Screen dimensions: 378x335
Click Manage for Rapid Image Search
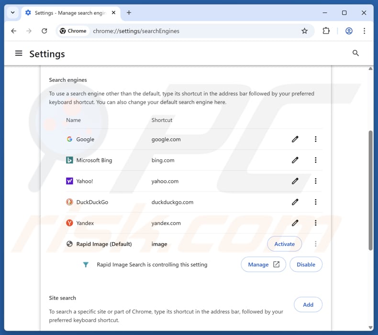click(x=263, y=265)
